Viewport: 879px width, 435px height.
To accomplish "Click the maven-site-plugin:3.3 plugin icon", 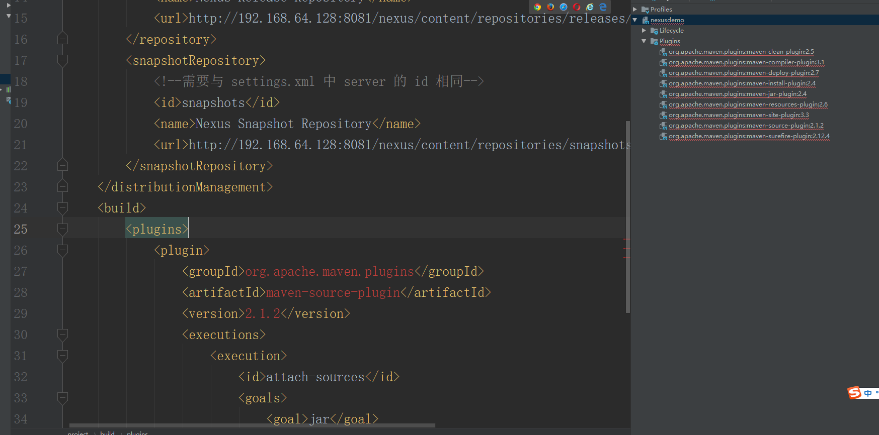I will click(663, 115).
